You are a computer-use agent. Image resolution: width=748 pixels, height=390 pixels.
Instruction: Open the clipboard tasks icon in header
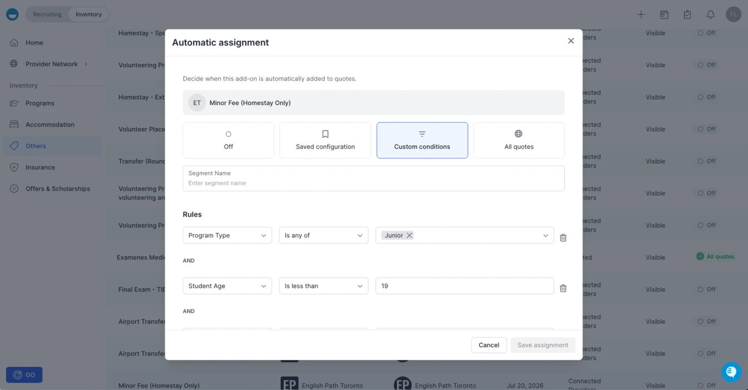tap(687, 14)
